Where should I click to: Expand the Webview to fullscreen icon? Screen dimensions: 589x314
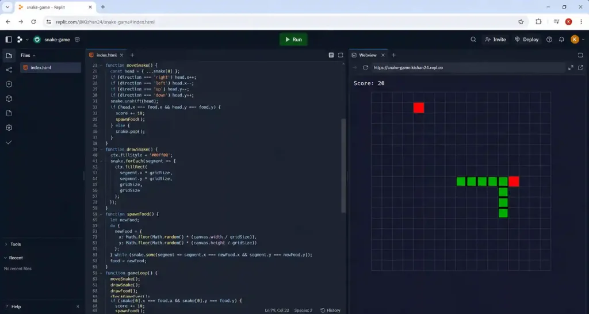click(x=571, y=68)
